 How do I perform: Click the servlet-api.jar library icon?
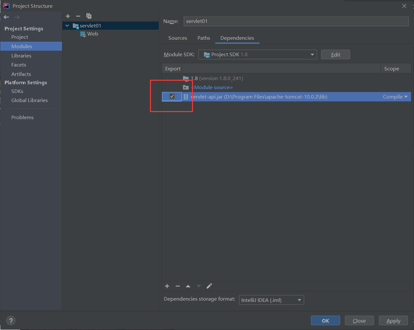(x=186, y=97)
